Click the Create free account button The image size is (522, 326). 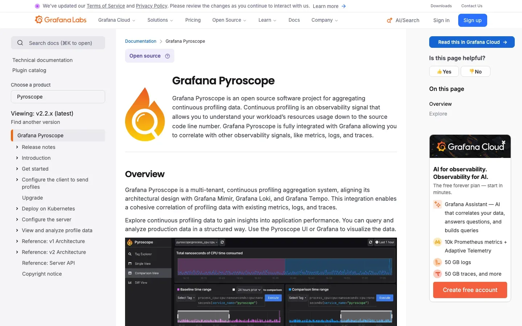[x=470, y=290]
